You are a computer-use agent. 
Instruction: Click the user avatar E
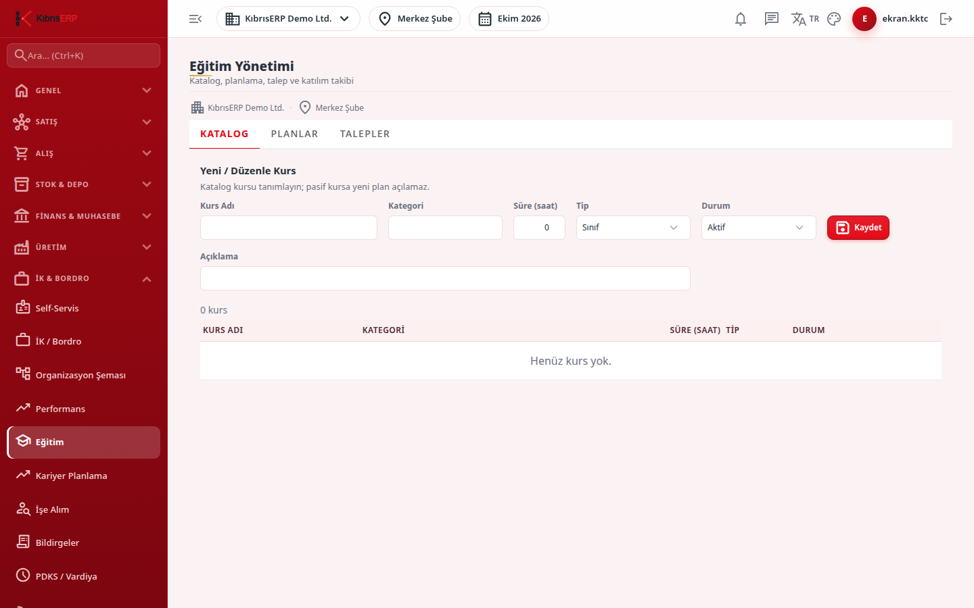click(x=864, y=19)
